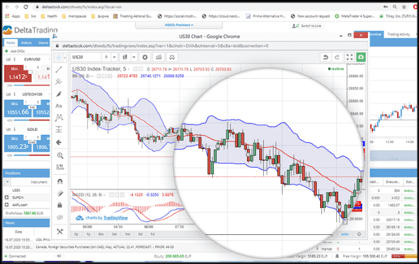
Task: Select the Aa text annotation tool
Action: tap(59, 106)
